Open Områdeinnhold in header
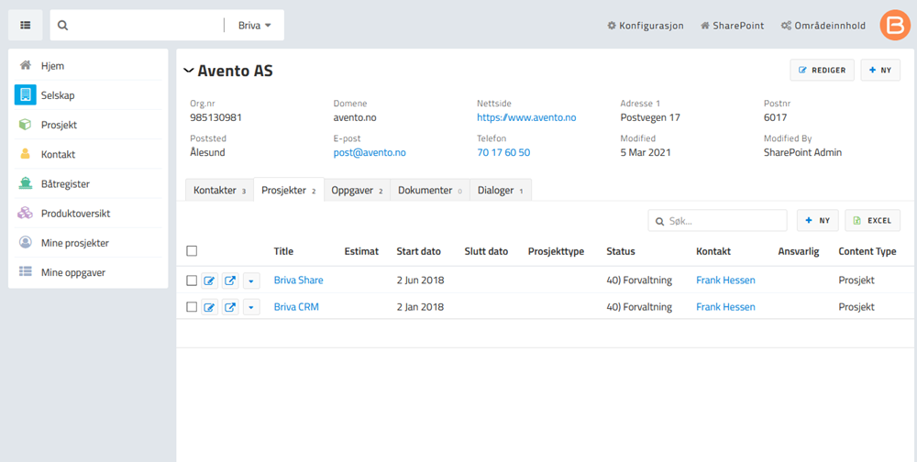Image resolution: width=917 pixels, height=462 pixels. 823,26
